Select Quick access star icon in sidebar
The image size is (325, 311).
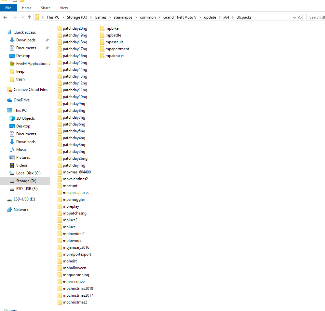click(9, 32)
